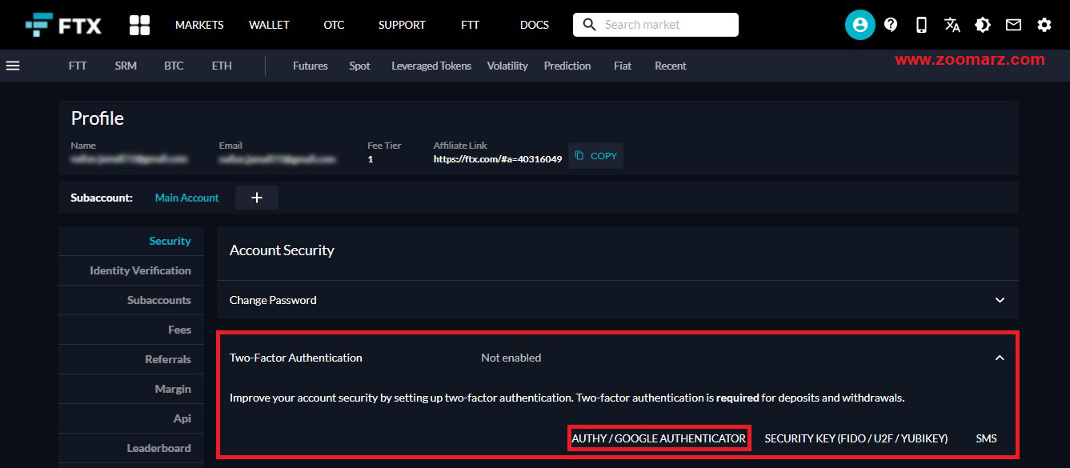
Task: Switch to the Spot tab
Action: point(360,66)
